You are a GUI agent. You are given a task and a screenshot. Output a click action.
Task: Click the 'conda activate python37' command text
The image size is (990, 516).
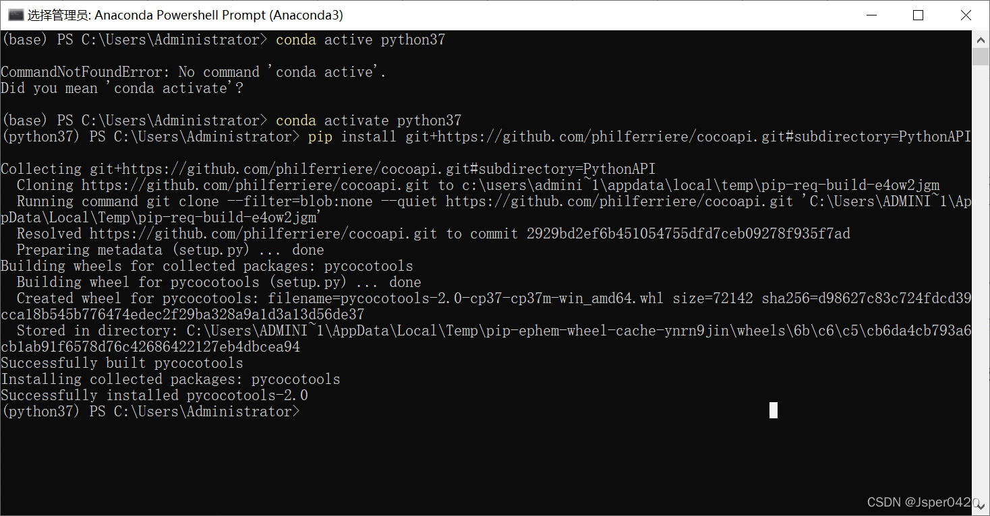368,121
